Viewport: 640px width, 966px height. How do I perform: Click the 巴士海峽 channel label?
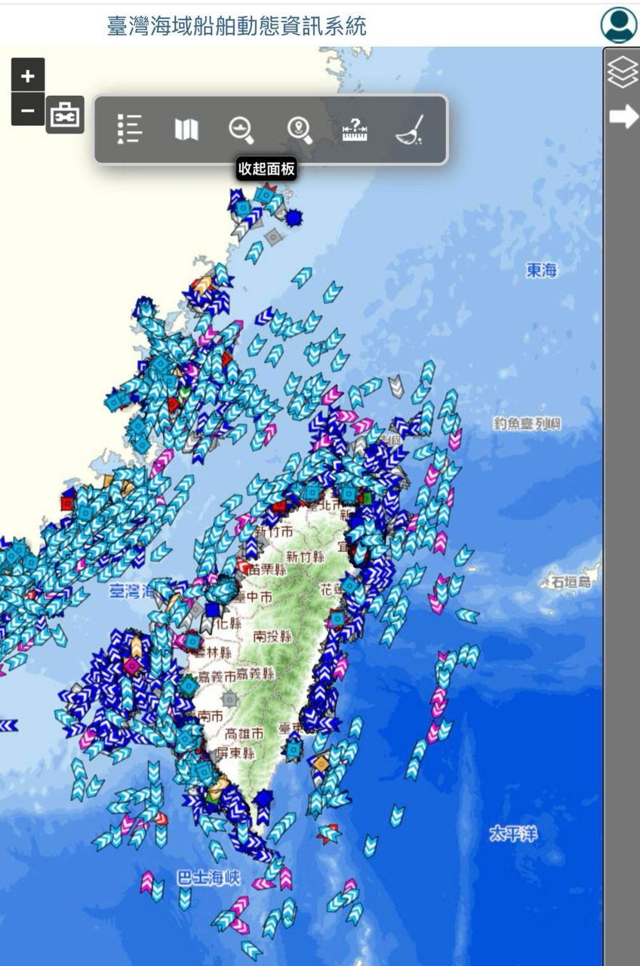click(208, 878)
